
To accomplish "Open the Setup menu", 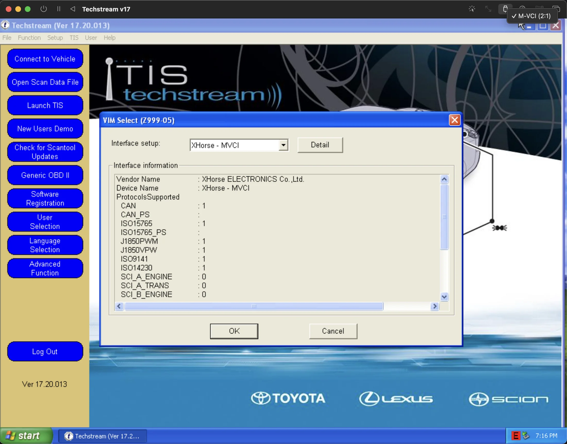I will pyautogui.click(x=55, y=38).
